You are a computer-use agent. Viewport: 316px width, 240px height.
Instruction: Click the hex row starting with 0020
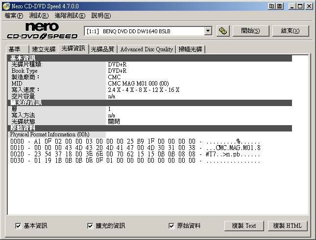pyautogui.click(x=135, y=154)
